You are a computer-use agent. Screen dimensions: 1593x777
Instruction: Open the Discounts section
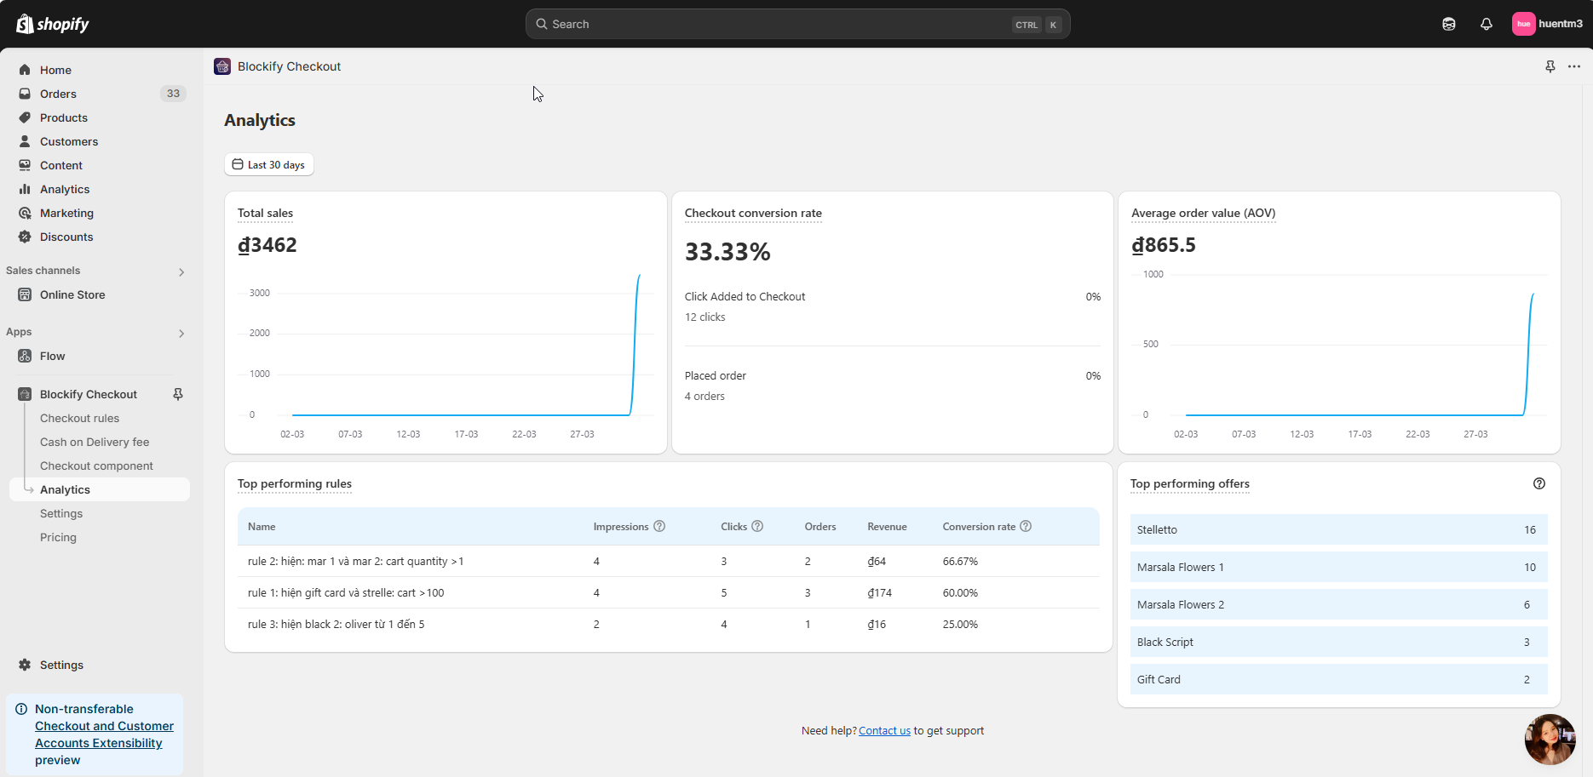point(66,237)
